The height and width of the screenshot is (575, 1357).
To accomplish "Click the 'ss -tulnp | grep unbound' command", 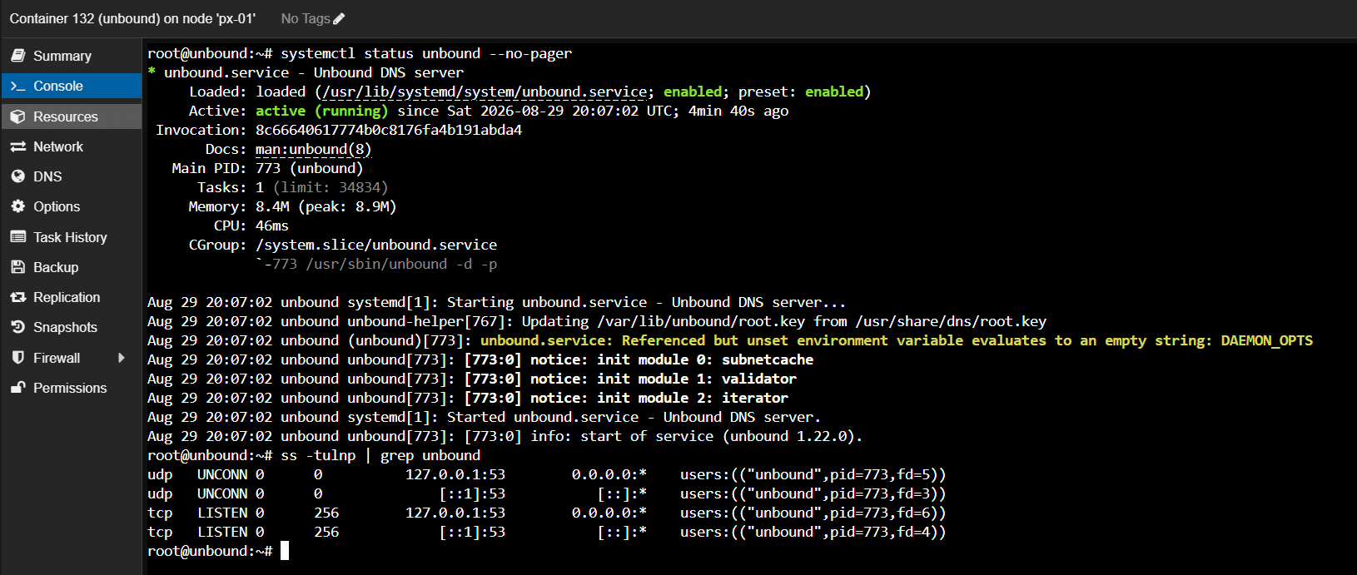I will 380,455.
